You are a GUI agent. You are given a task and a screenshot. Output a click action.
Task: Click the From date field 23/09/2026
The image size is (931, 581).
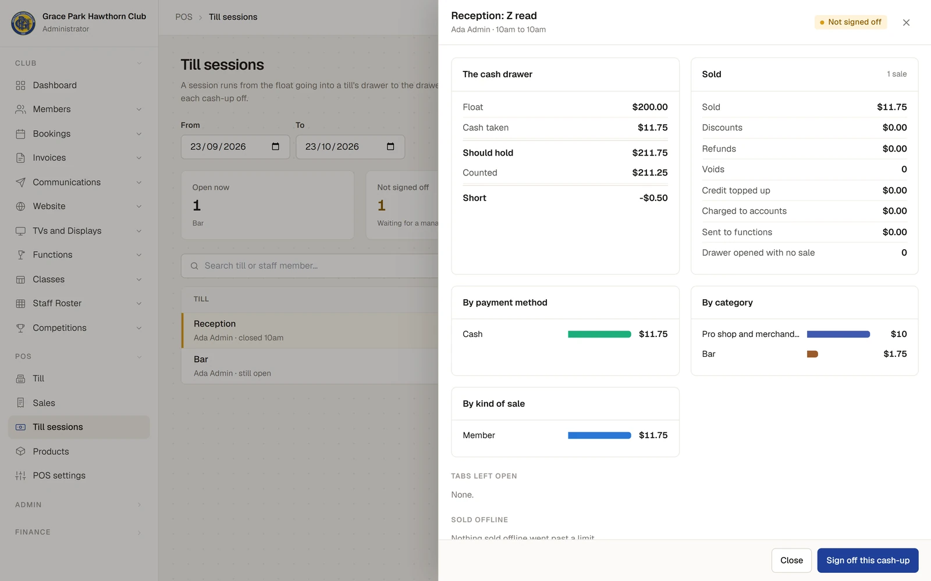[235, 147]
